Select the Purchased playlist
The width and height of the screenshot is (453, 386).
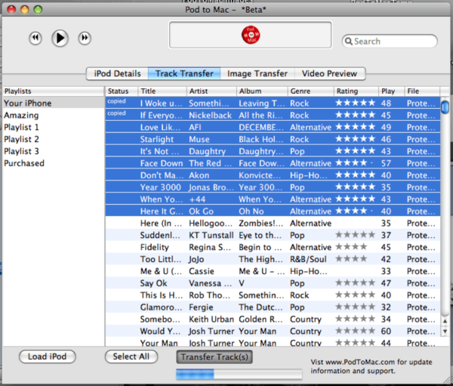(x=54, y=163)
